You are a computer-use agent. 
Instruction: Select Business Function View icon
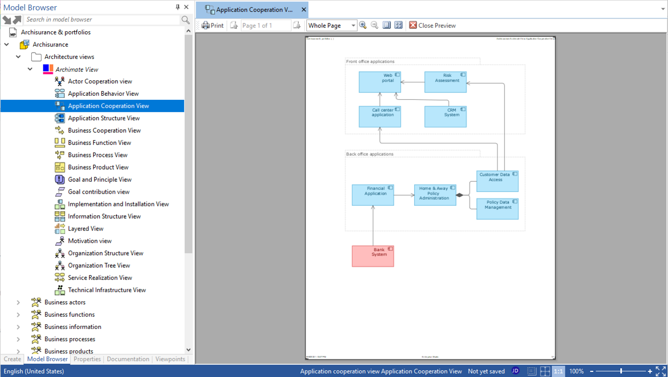[60, 143]
